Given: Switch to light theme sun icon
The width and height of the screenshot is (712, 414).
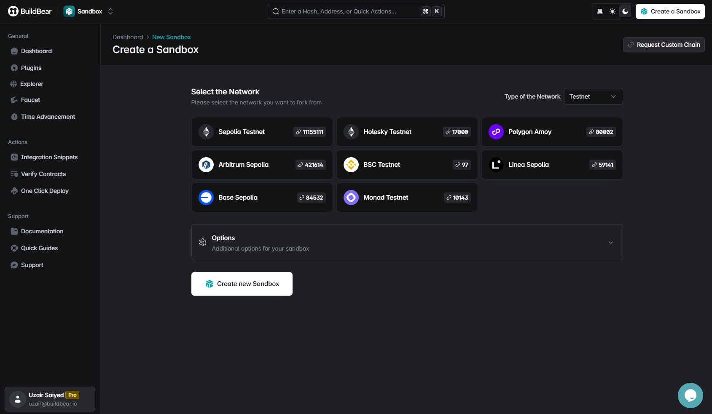Looking at the screenshot, I should click(x=612, y=11).
